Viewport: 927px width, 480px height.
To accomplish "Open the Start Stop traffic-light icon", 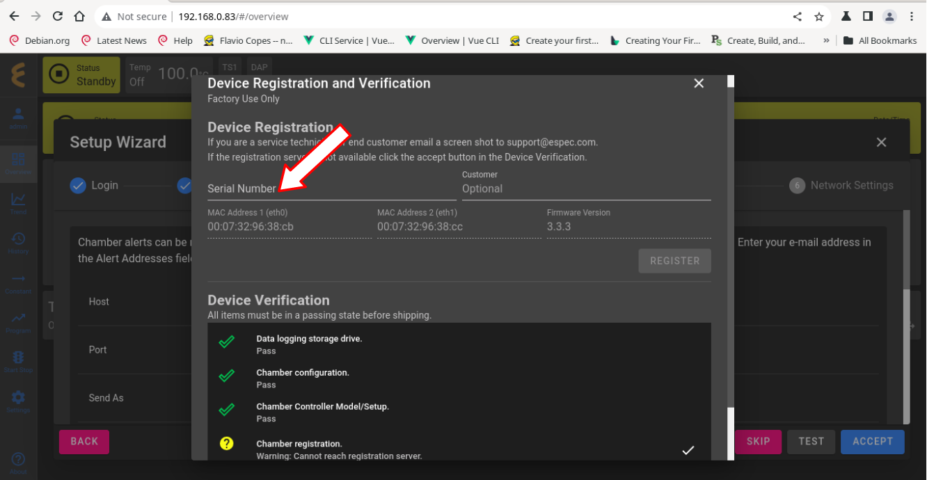I will [x=18, y=362].
